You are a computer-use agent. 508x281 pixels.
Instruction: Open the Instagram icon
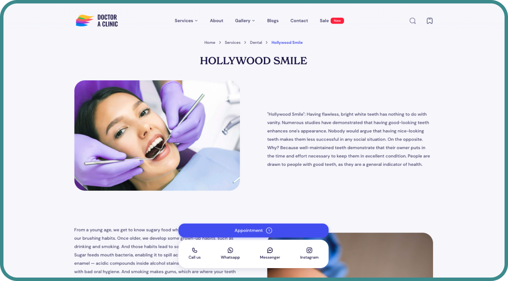point(309,250)
